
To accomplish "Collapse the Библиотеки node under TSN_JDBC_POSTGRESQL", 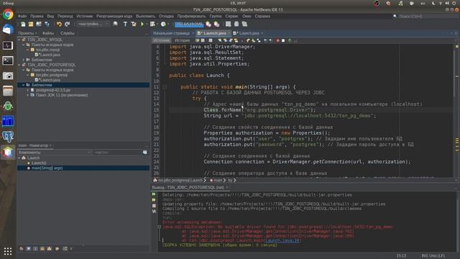I will pos(24,85).
